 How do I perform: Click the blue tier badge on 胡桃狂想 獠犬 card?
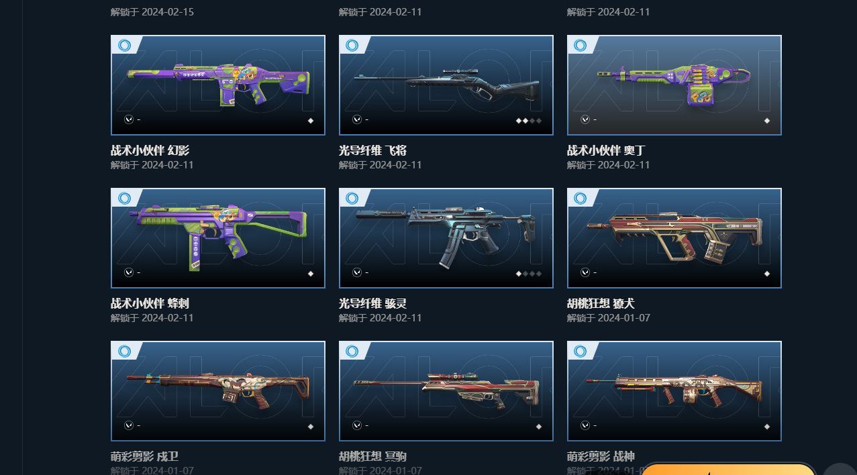(x=581, y=198)
